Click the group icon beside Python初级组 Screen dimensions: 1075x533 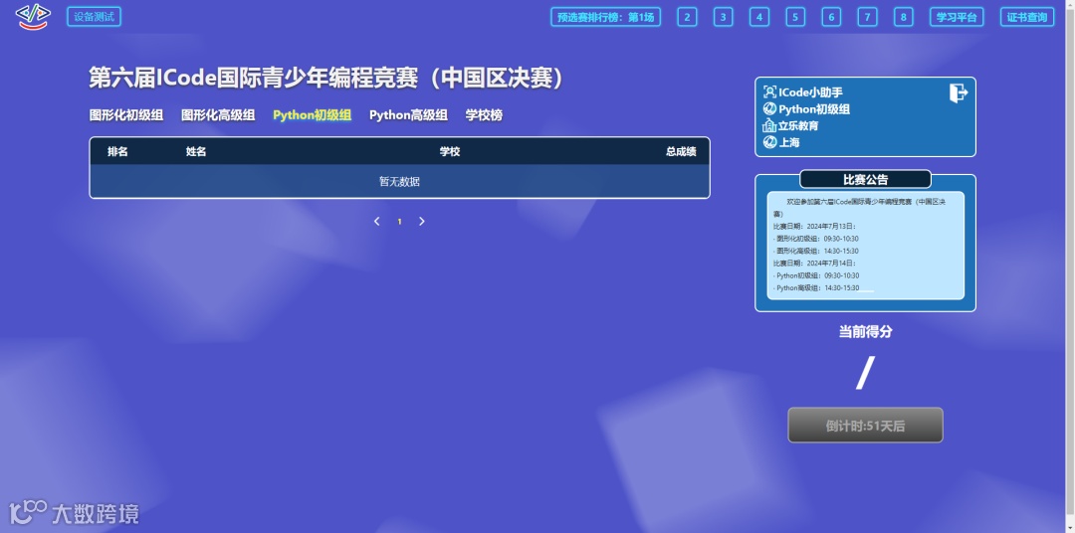[x=769, y=109]
